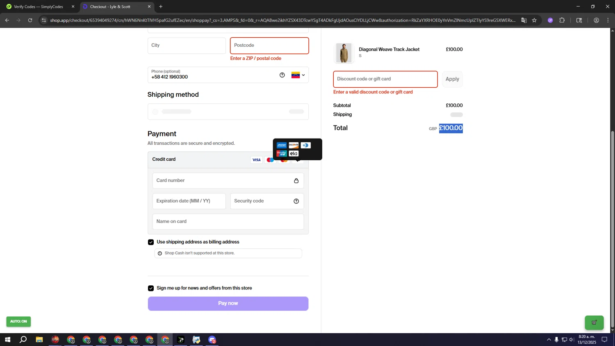This screenshot has width=615, height=346.
Task: Click into the City field
Action: [187, 46]
